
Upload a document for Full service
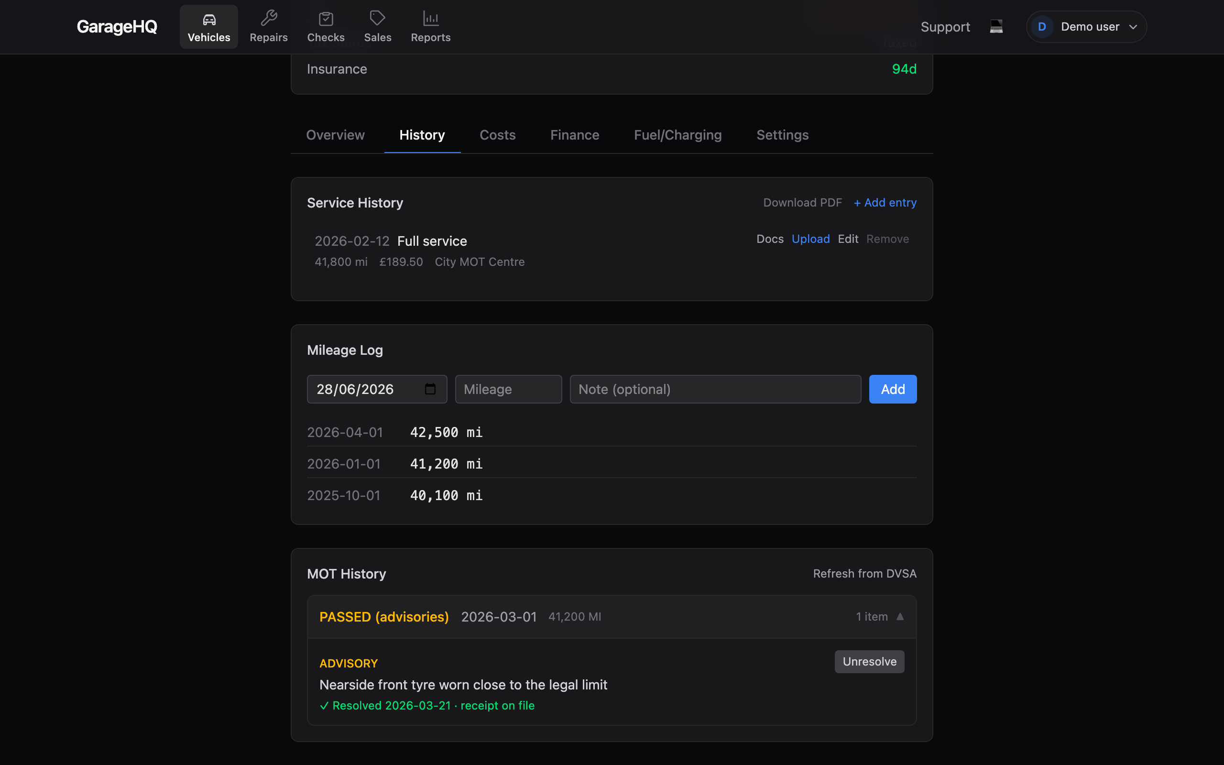click(810, 239)
